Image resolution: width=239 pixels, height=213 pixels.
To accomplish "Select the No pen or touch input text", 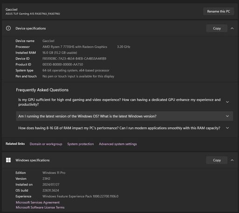I will (x=78, y=76).
